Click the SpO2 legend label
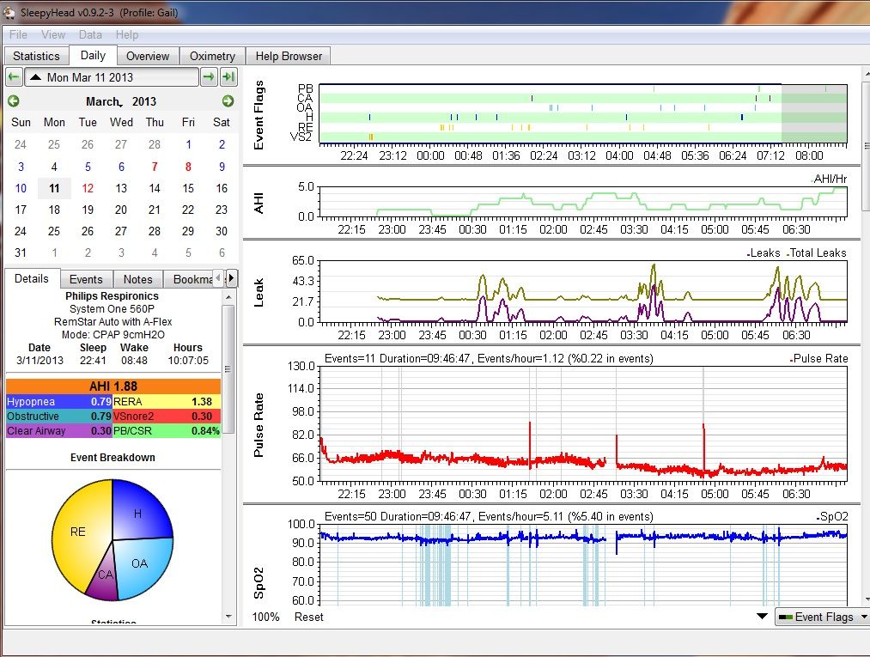 coord(832,517)
